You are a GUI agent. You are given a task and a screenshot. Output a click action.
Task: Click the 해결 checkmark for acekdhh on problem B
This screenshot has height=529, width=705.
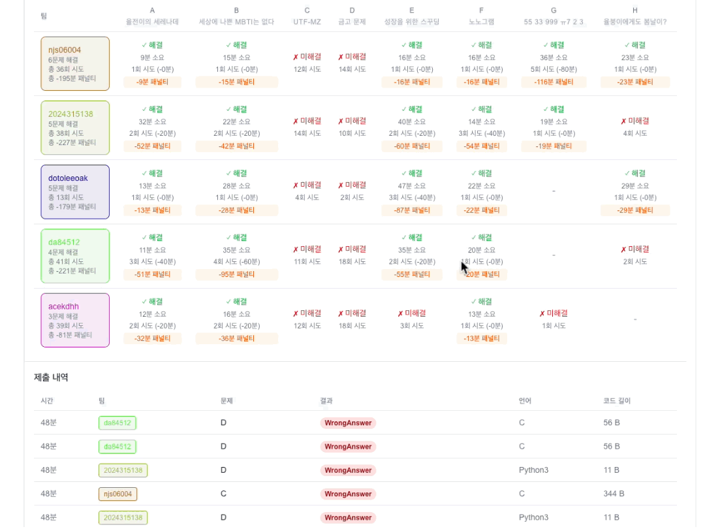tap(236, 301)
